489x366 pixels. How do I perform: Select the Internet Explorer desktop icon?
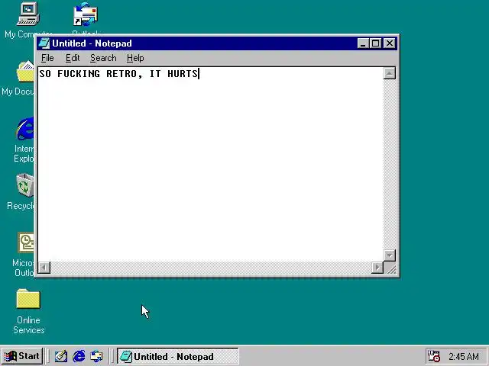tap(25, 129)
